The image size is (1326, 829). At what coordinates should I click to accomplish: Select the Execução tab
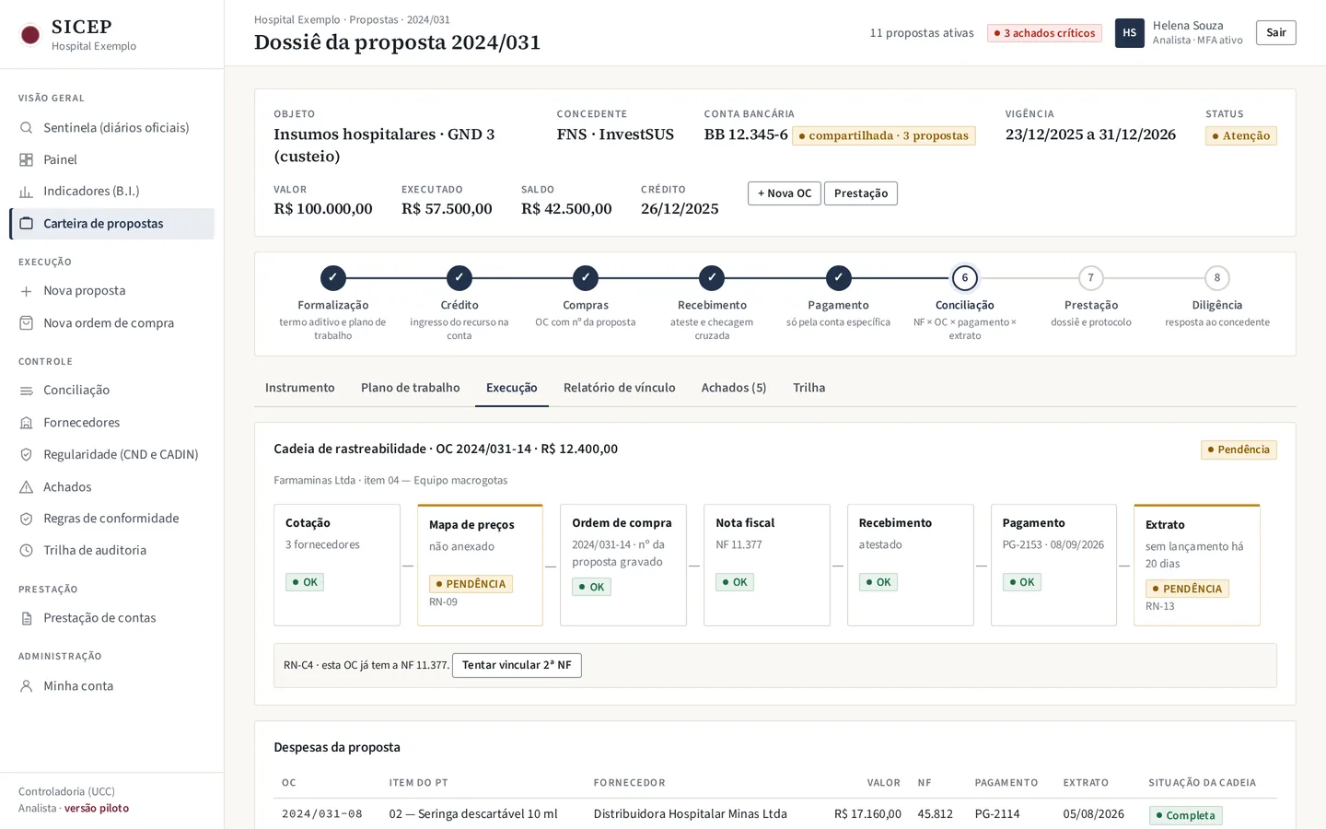click(512, 388)
